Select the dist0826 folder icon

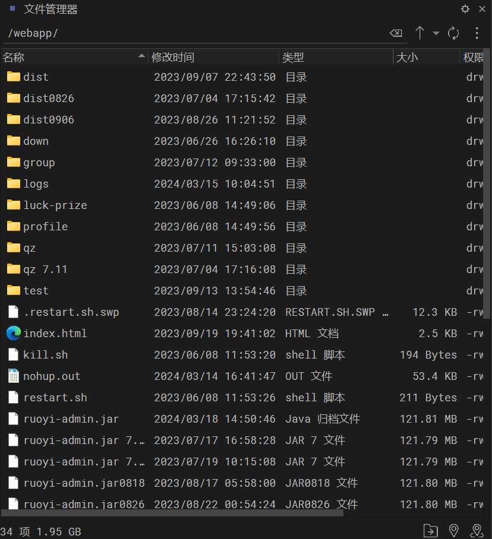(x=14, y=98)
